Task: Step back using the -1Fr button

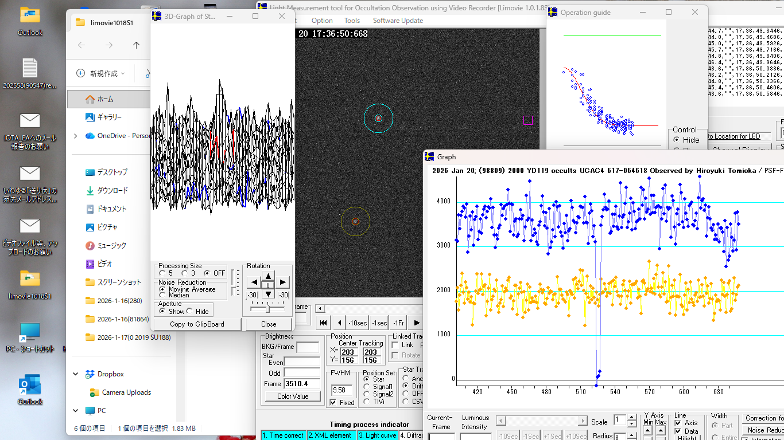Action: tap(398, 323)
